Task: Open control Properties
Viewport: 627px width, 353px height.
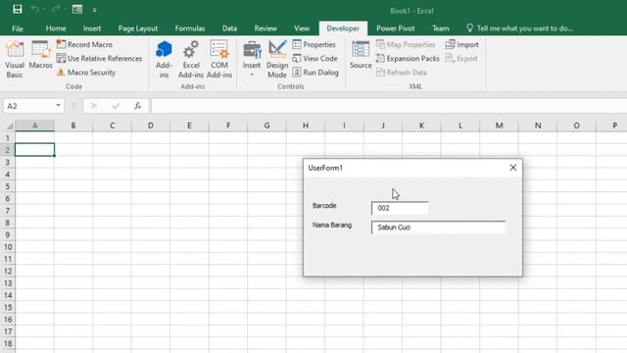Action: click(x=313, y=44)
